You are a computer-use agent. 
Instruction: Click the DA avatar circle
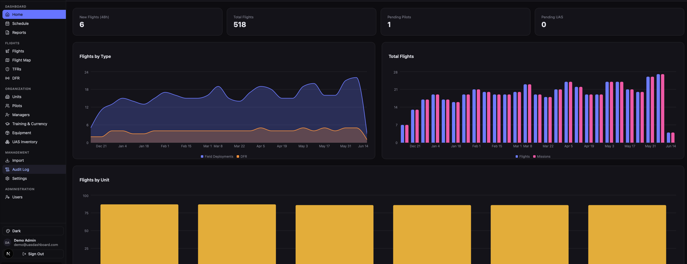pyautogui.click(x=7, y=242)
